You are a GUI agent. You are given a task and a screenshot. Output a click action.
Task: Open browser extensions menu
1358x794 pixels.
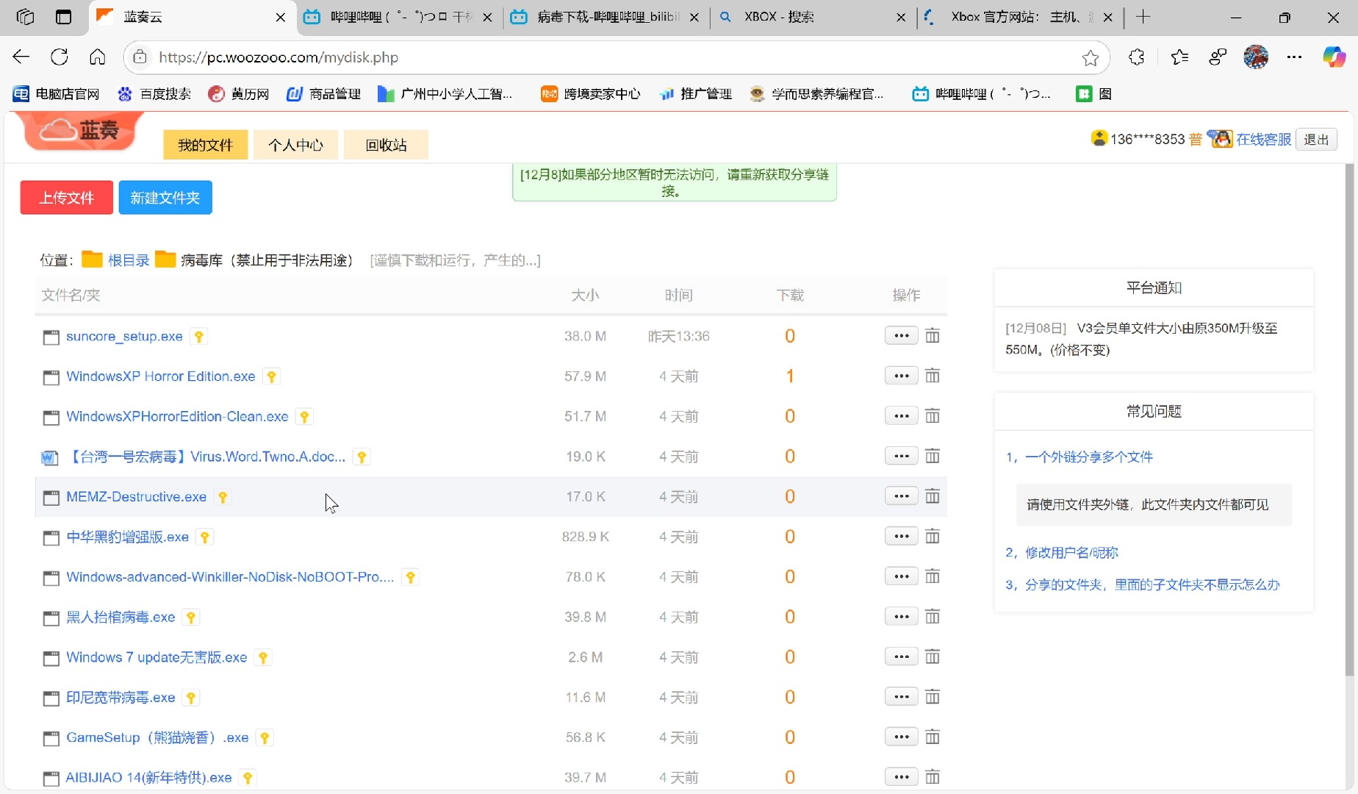click(1137, 57)
